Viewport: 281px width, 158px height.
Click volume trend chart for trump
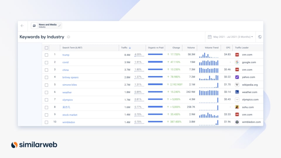pos(209,55)
